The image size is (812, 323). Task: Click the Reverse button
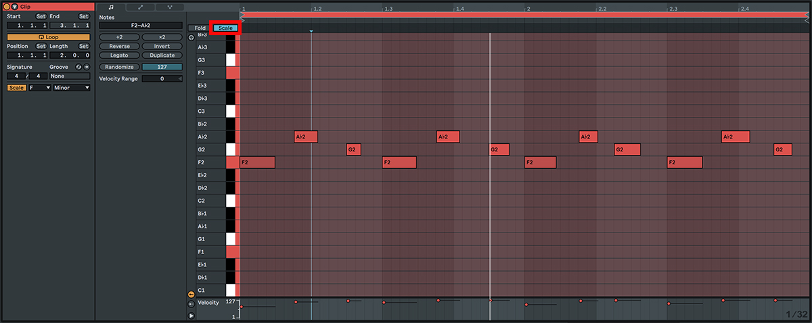(x=119, y=46)
